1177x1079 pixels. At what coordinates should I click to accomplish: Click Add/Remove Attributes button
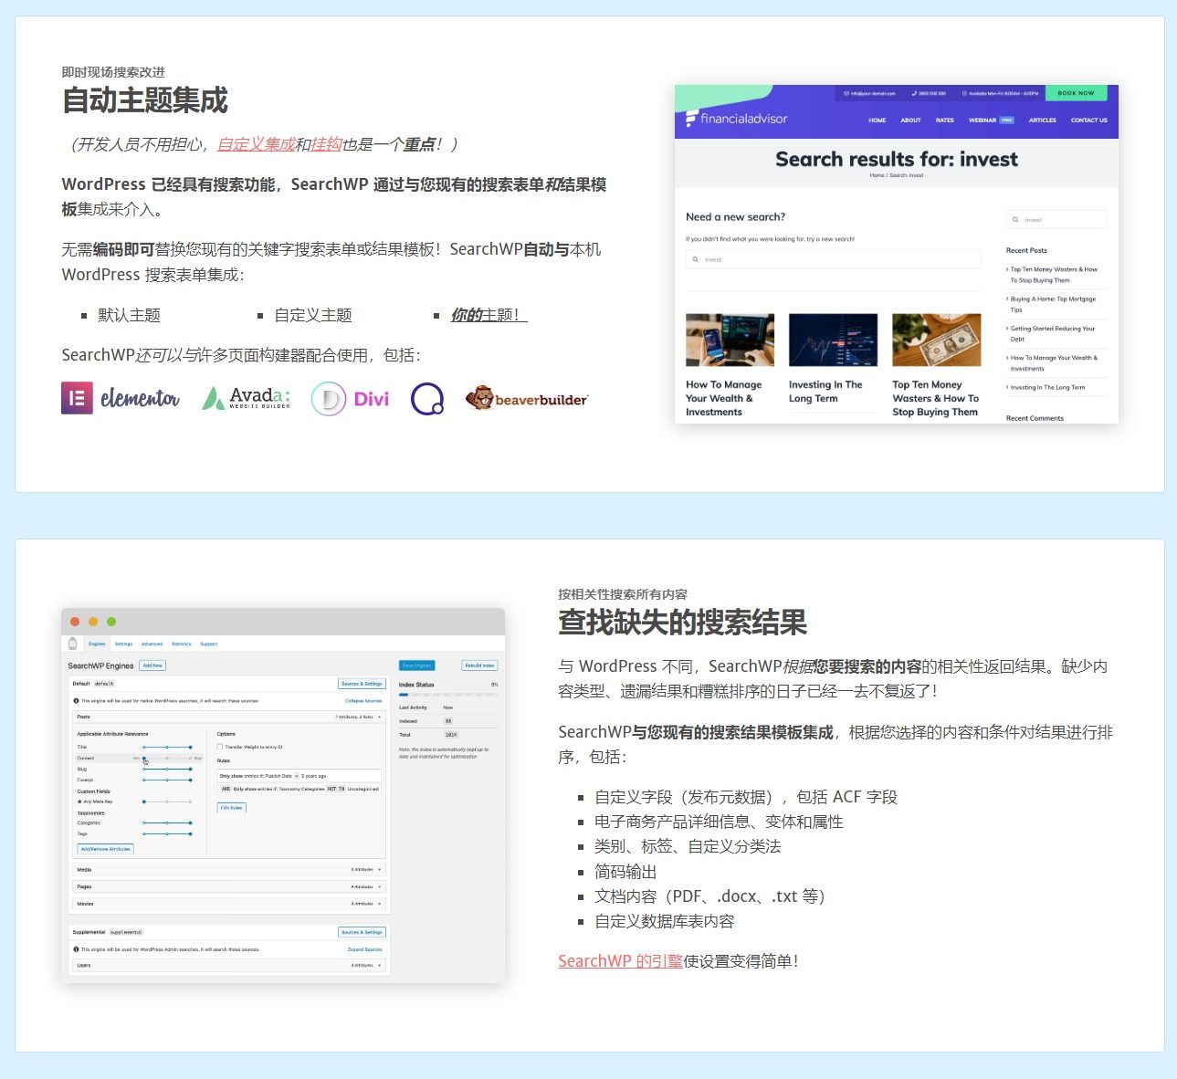coord(106,849)
